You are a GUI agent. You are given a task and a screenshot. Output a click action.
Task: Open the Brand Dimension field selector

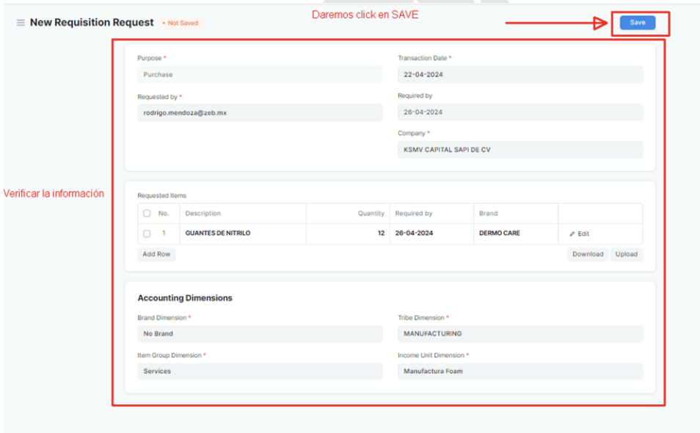coord(260,334)
